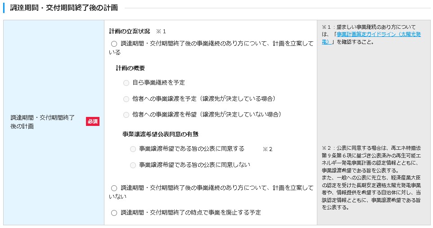This screenshot has width=433, height=228.
Task: Select '他者への事業譲渡を予定（譲渡先が決定している場合）' radio
Action: (x=126, y=99)
